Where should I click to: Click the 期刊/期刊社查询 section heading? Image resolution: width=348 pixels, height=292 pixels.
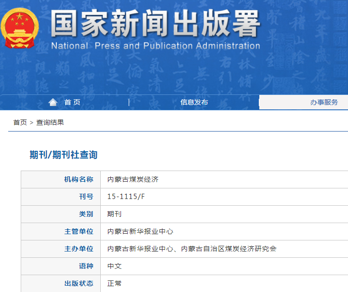point(64,155)
